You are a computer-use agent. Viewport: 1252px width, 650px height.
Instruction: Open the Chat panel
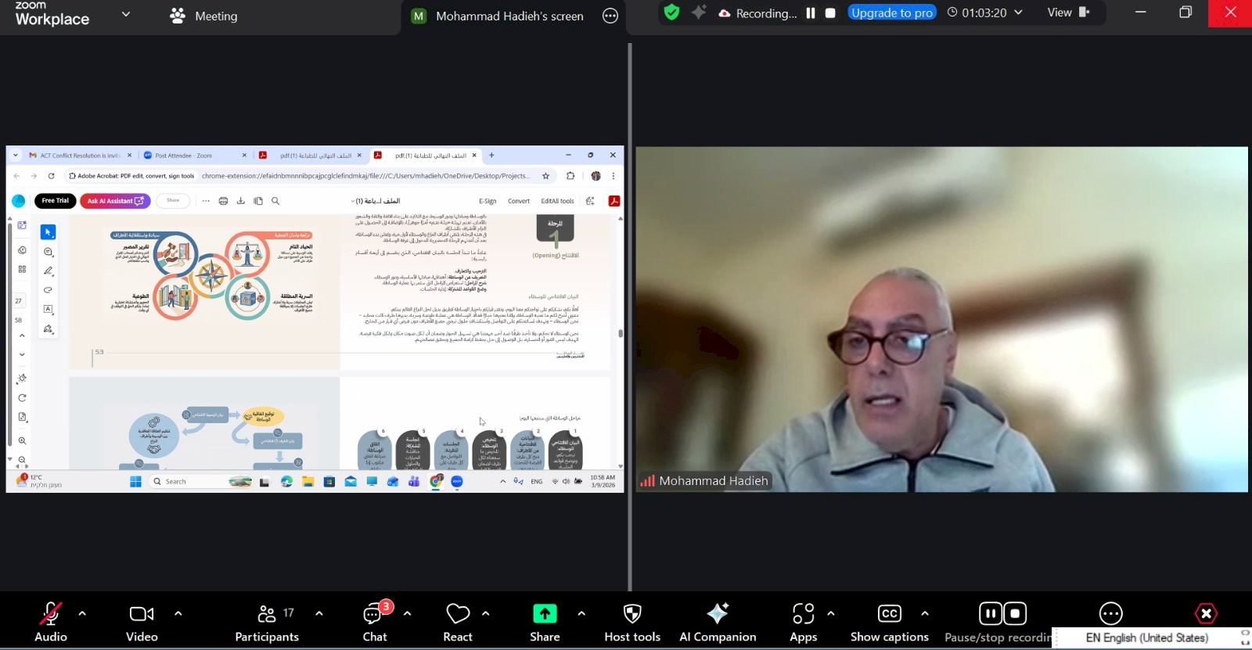pyautogui.click(x=374, y=615)
